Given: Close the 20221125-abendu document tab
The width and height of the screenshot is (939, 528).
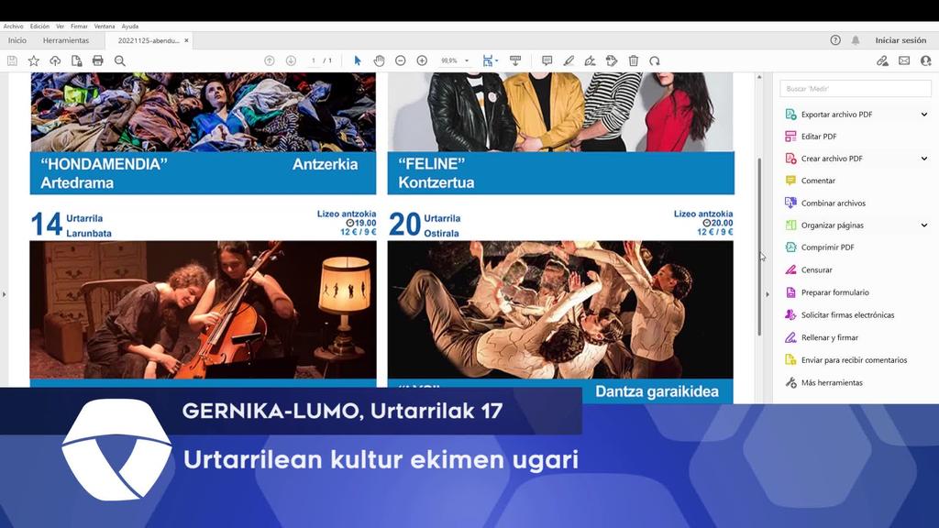Looking at the screenshot, I should [186, 40].
